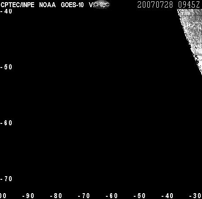
Task: Click the -80 longitude label
Action: point(56,196)
